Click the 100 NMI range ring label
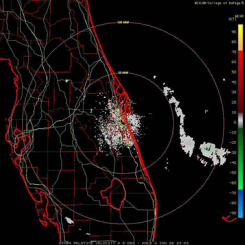Screen dimensions: 245x245 123,23
